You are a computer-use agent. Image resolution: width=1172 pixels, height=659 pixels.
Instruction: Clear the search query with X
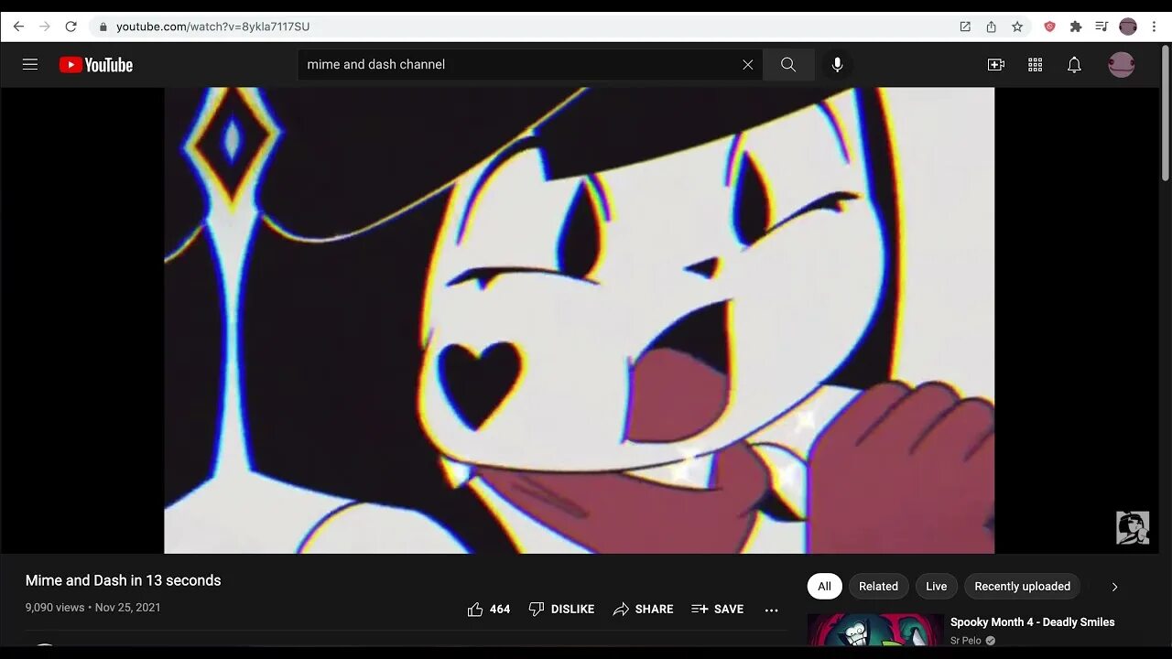tap(748, 64)
